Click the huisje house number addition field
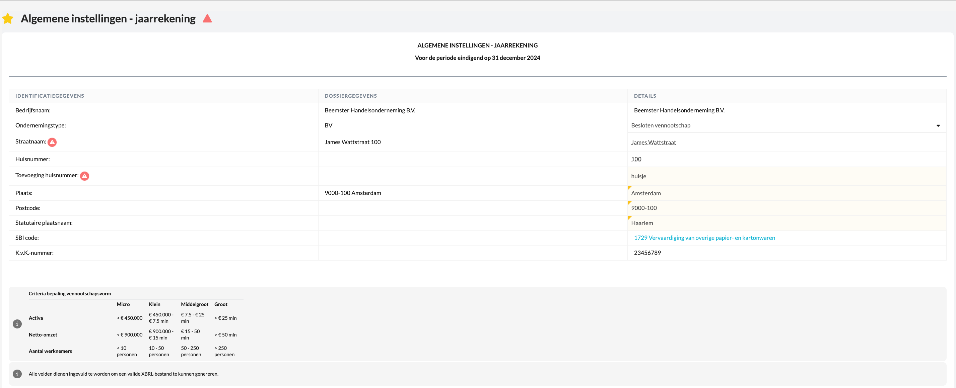This screenshot has width=956, height=388. point(639,176)
